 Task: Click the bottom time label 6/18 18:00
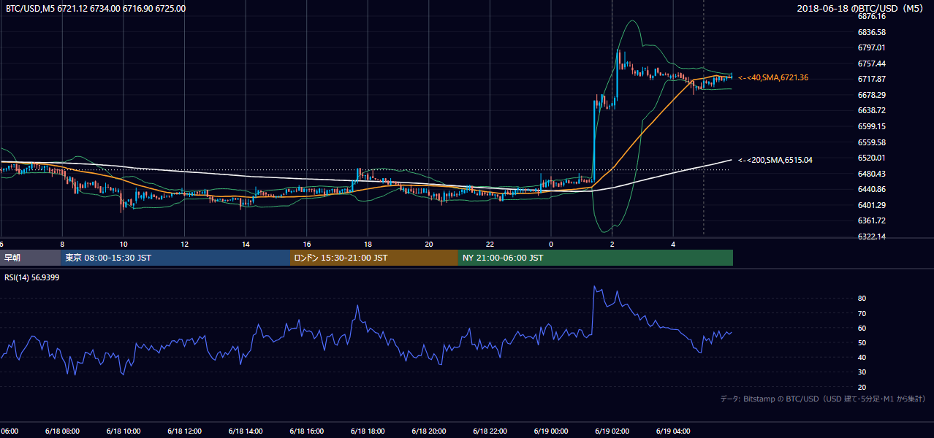coord(368,431)
